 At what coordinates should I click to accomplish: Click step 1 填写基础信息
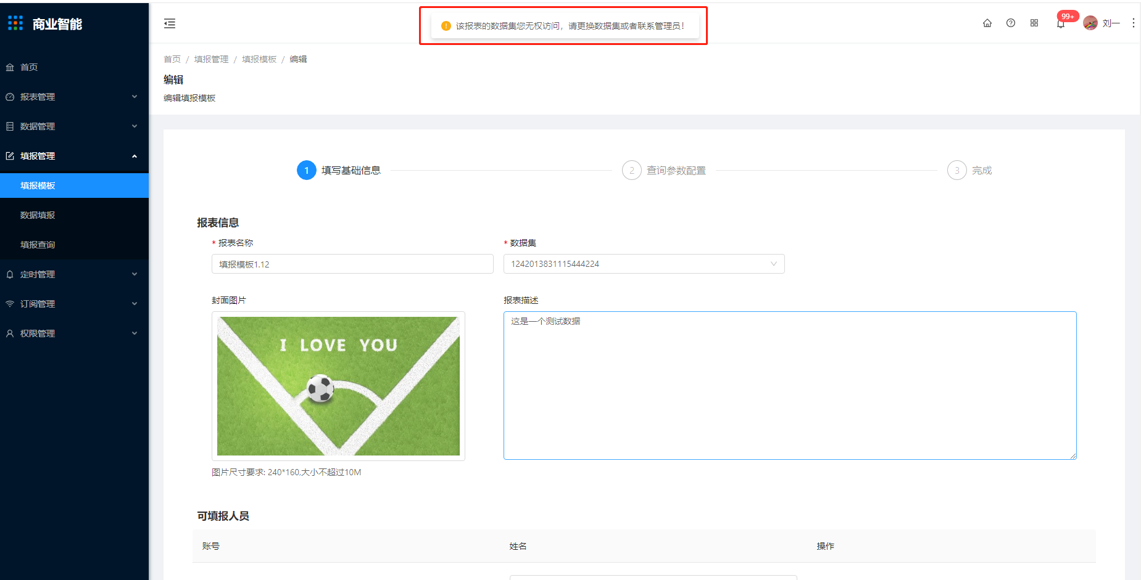pyautogui.click(x=339, y=170)
